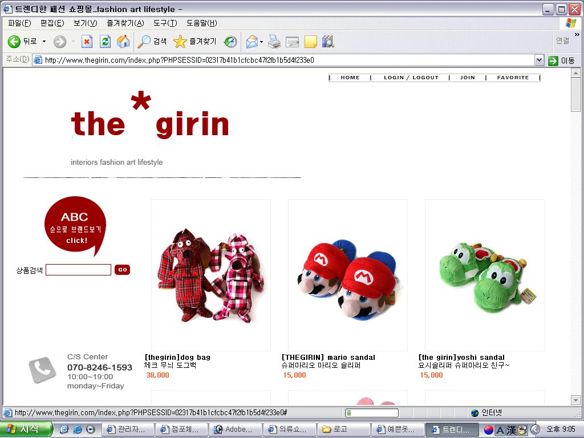584x438 pixels.
Task: Expand the Mail dropdown arrow
Action: pyautogui.click(x=261, y=42)
